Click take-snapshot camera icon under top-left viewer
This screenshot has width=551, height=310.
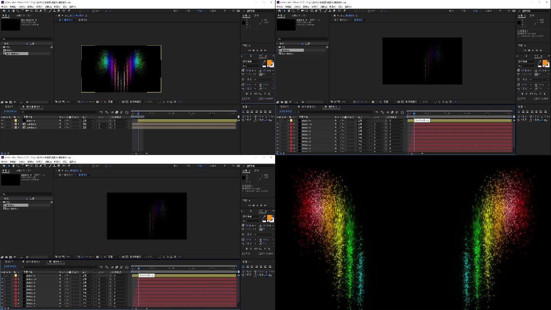[98, 102]
